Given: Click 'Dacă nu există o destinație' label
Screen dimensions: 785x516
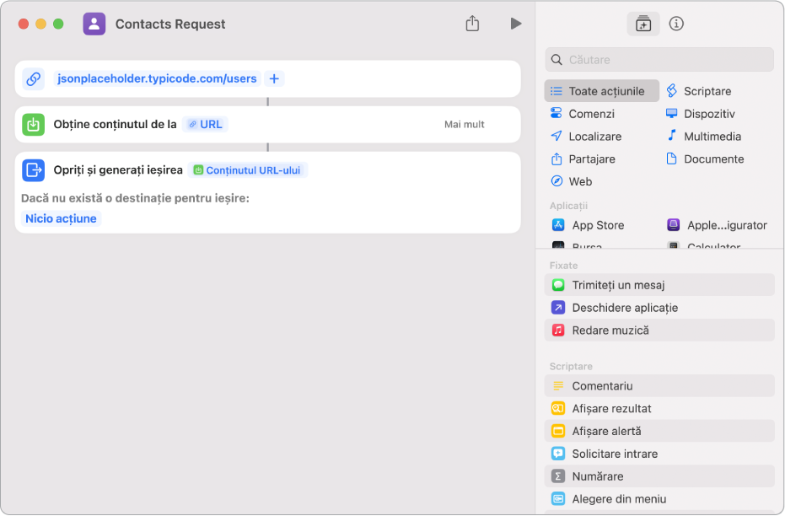Looking at the screenshot, I should click(x=135, y=198).
